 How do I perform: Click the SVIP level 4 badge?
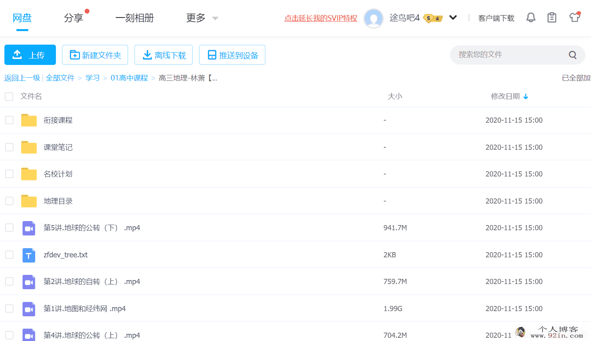click(433, 18)
